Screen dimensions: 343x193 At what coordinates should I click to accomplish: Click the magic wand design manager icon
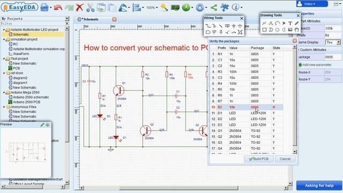164,8
